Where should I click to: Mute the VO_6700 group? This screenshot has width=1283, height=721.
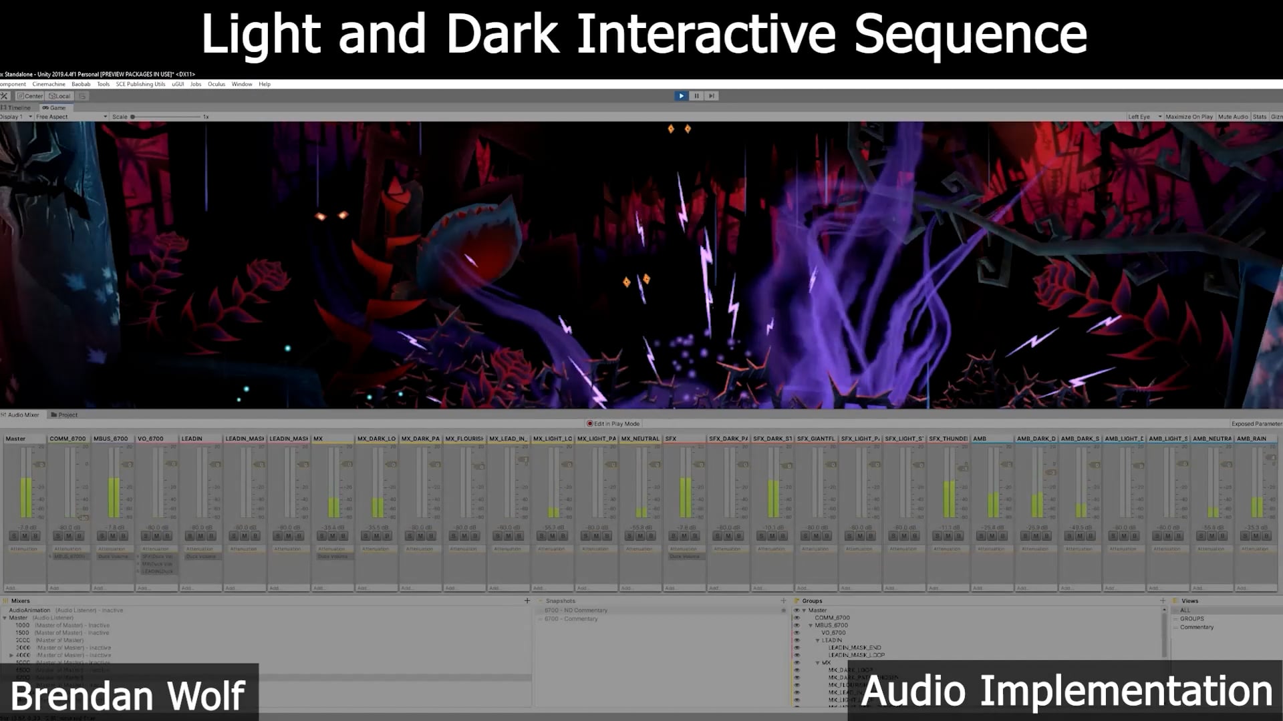[x=157, y=536]
